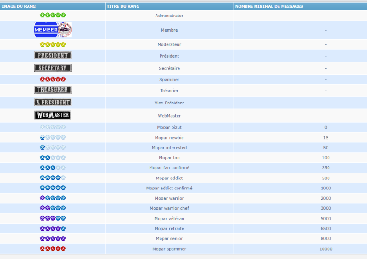The image size is (367, 259).
Task: Click the star icon for Mopar warrior
Action: click(53, 198)
